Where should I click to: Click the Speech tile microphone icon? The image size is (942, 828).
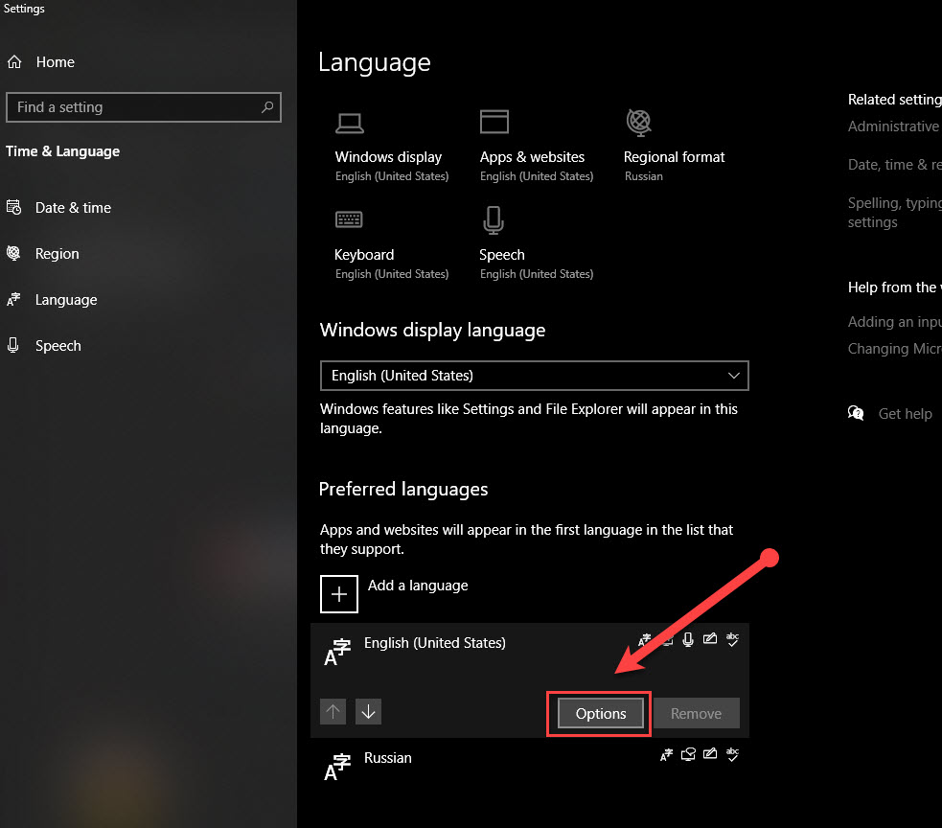(494, 219)
